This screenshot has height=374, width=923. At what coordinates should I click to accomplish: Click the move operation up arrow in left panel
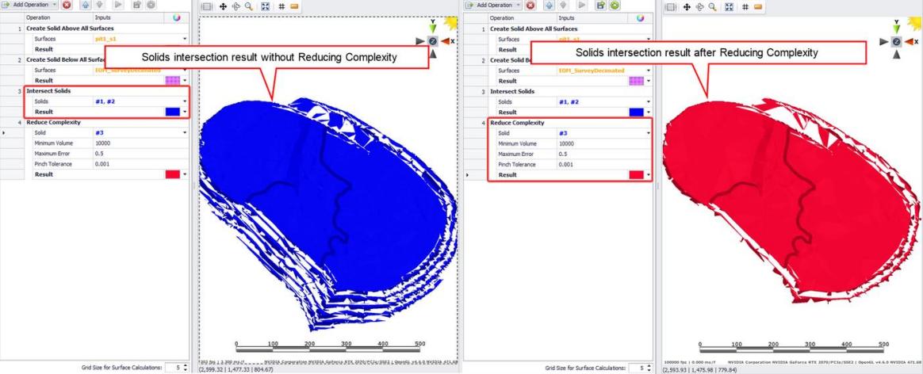tap(86, 5)
